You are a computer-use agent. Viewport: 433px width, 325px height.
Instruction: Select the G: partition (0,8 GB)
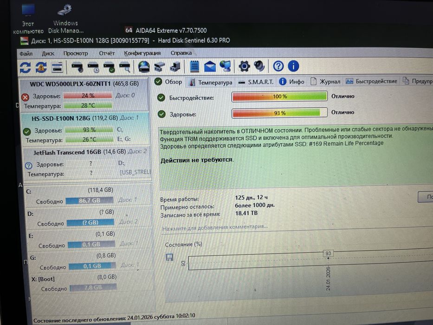coord(91,261)
